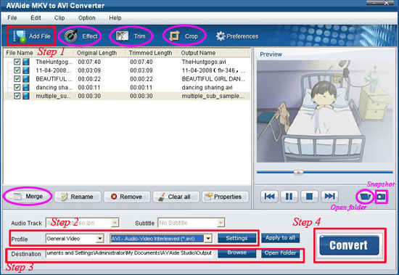This screenshot has width=399, height=275.
Task: Click original length 00:03:09
Action: (89, 70)
